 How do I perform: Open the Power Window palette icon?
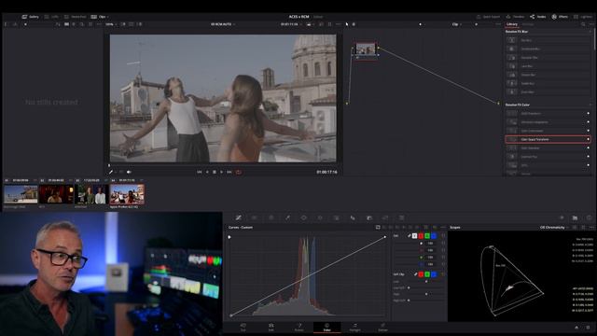[x=304, y=217]
